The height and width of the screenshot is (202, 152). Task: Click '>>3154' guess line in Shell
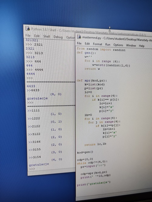click(x=35, y=157)
